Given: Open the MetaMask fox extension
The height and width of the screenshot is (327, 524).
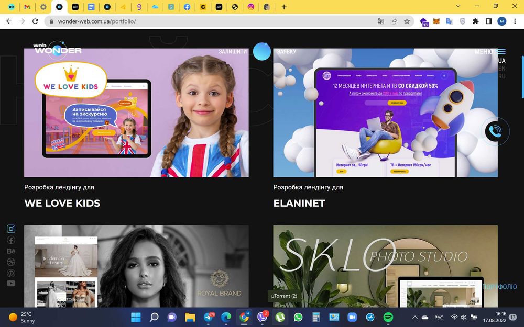Looking at the screenshot, I should point(436,21).
